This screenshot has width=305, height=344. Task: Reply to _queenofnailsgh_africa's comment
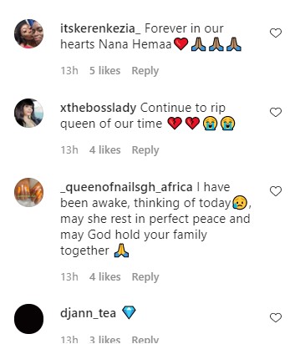[145, 277]
